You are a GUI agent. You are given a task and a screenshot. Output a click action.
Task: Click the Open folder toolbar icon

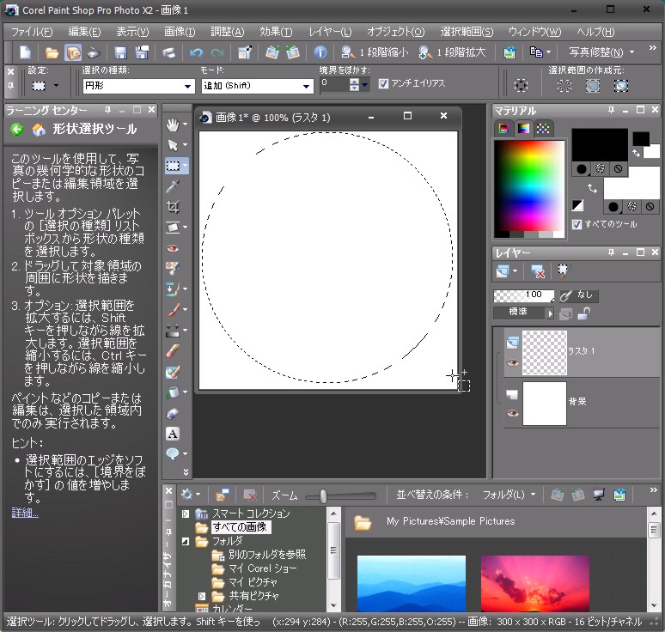[x=52, y=52]
